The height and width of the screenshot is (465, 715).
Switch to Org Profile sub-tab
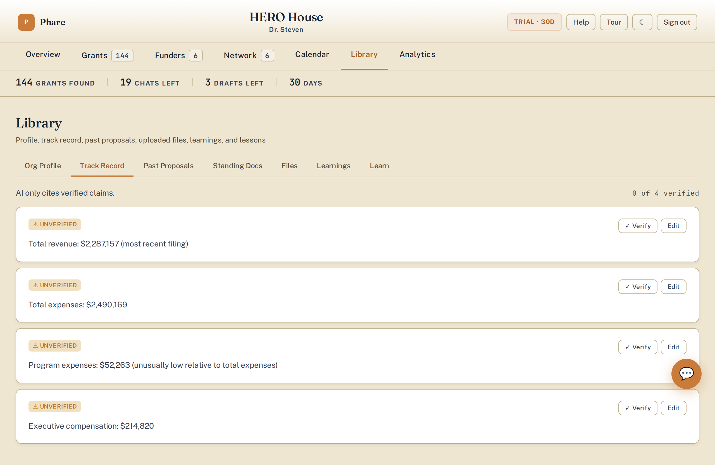[x=43, y=166]
